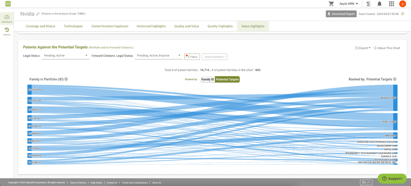Open Family in Portfolio settings gear
The image size is (411, 186).
click(x=66, y=79)
